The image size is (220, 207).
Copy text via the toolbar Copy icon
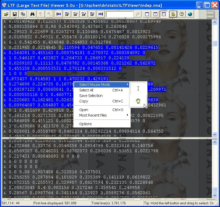coord(23,14)
